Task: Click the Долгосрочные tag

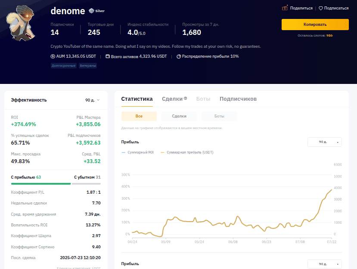Action: [x=64, y=65]
